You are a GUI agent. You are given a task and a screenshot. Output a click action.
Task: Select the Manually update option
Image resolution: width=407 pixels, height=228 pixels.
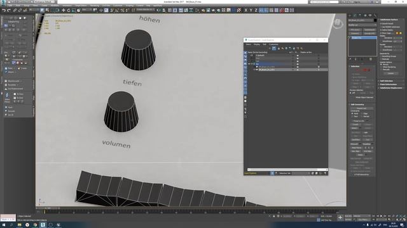[382, 70]
